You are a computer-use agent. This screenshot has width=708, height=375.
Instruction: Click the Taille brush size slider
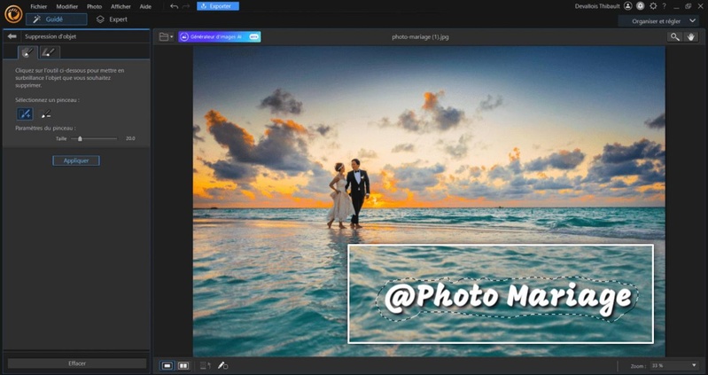(81, 138)
